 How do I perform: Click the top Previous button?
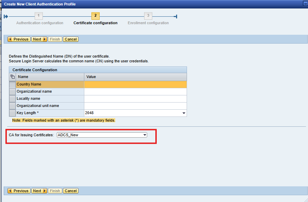[x=19, y=39]
